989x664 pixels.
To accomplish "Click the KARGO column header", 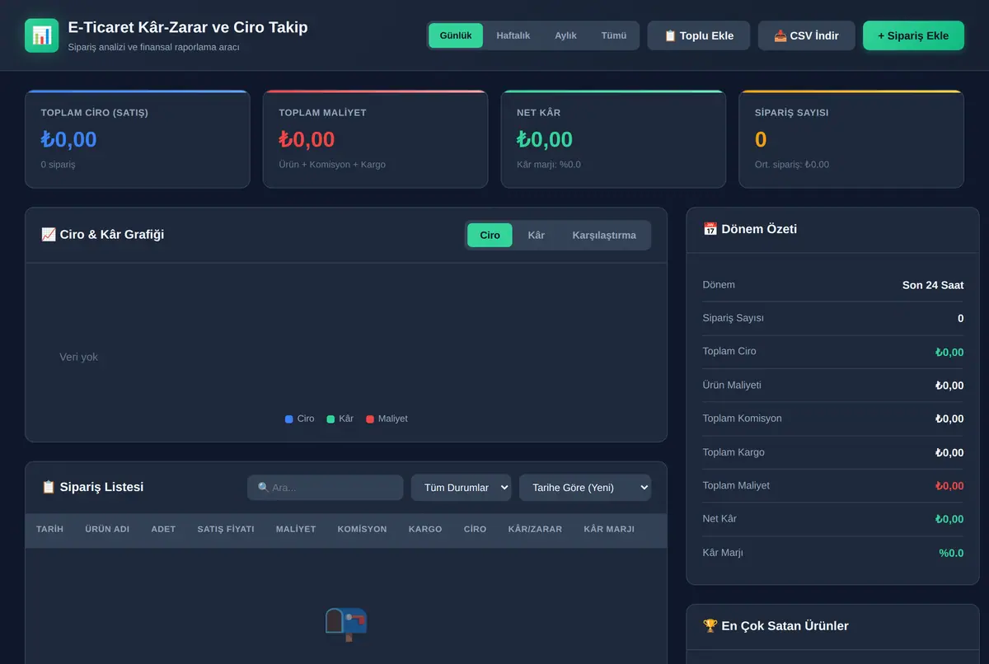I will coord(425,529).
